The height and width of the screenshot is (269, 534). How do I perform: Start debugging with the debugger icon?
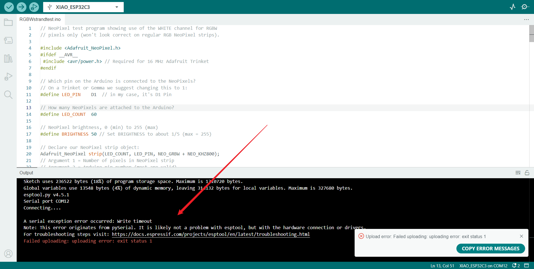point(34,7)
